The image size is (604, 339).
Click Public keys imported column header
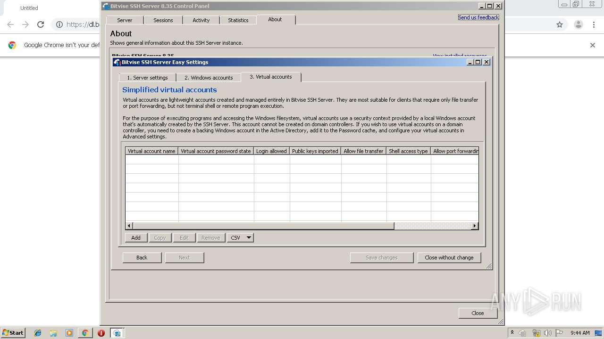click(315, 151)
